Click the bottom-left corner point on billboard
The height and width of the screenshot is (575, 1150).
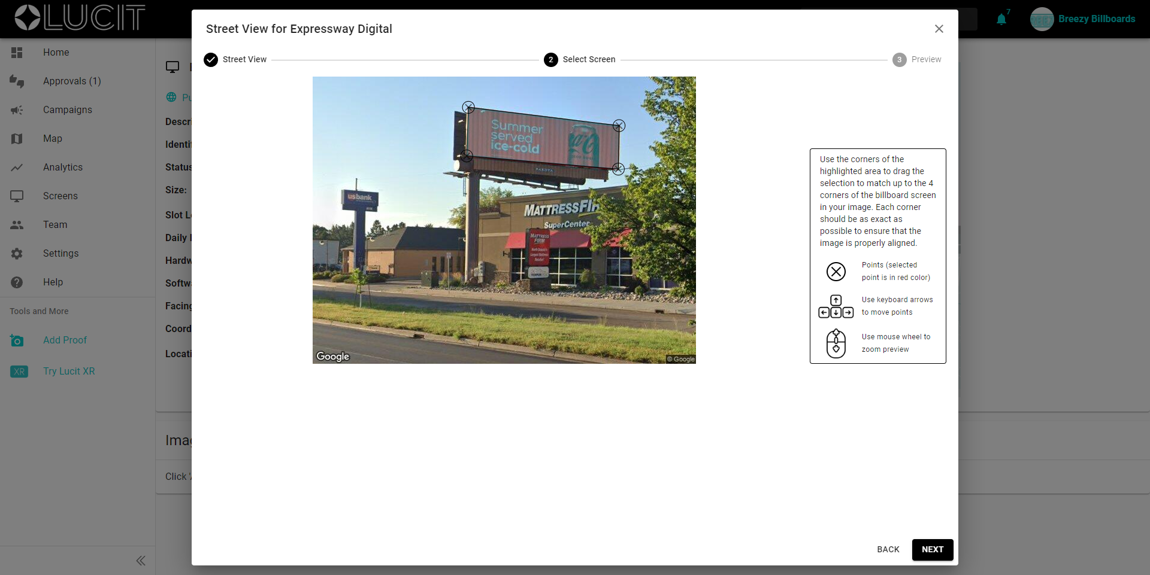[467, 156]
